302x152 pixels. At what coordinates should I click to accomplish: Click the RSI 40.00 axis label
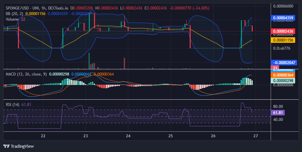(x=278, y=119)
